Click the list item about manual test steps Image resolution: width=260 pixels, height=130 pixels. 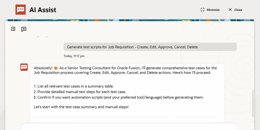click(x=80, y=92)
